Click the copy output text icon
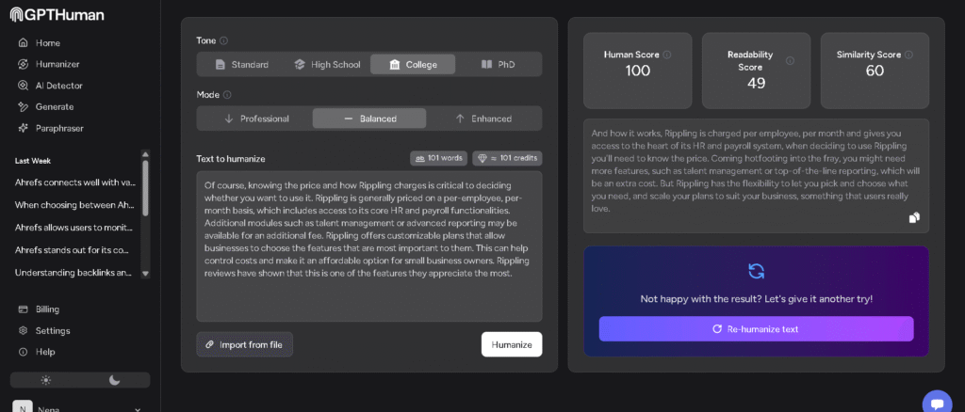The height and width of the screenshot is (412, 965). [x=913, y=218]
